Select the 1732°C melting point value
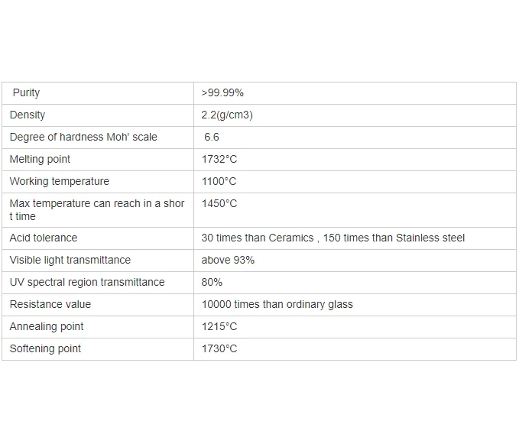The width and height of the screenshot is (519, 421). (x=219, y=159)
